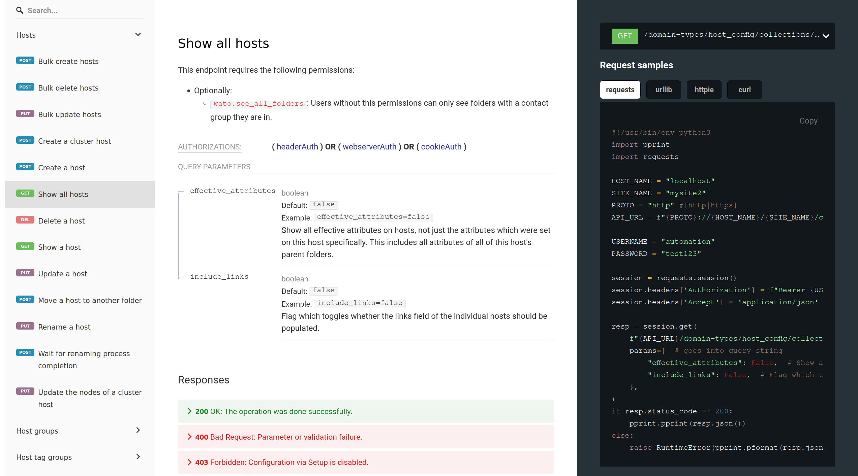Image resolution: width=858 pixels, height=476 pixels.
Task: Click the POST badge for Bulk delete hosts
Action: (25, 87)
